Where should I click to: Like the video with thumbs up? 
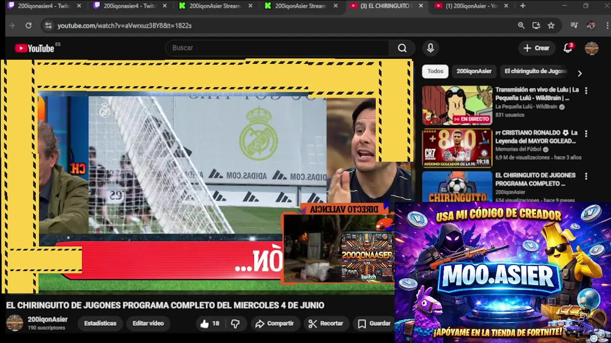coord(210,323)
